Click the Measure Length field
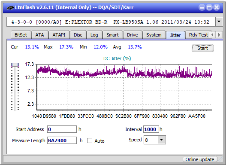This screenshot has width=226, height=165. click(62, 141)
